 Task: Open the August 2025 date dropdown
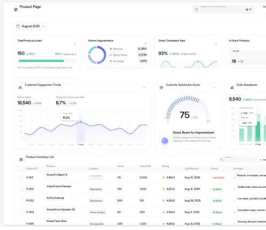(30, 26)
